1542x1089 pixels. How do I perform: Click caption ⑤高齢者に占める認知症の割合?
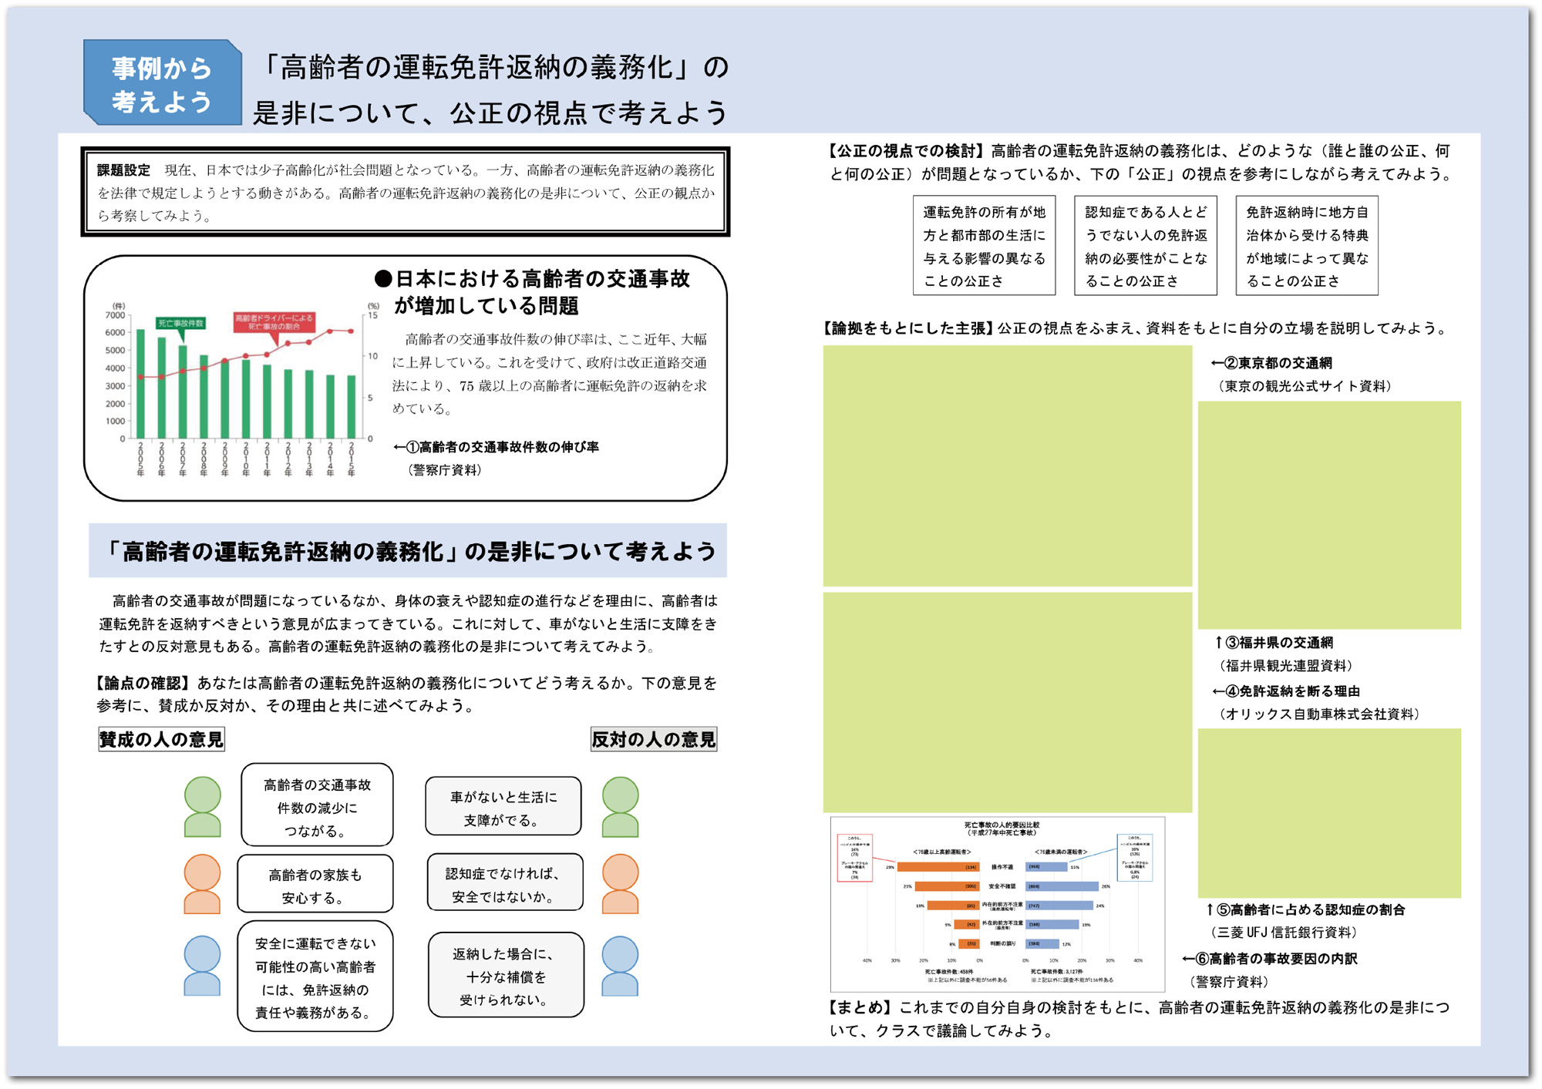[x=1306, y=910]
